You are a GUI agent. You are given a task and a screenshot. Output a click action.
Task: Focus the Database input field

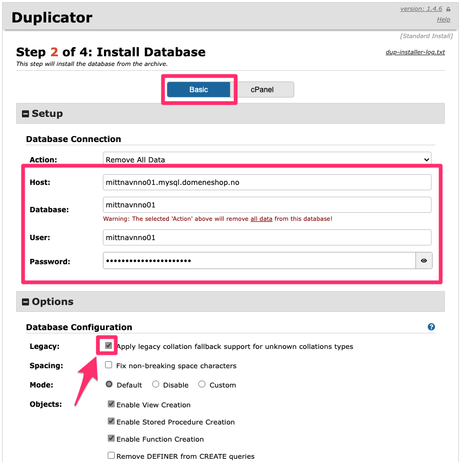267,205
